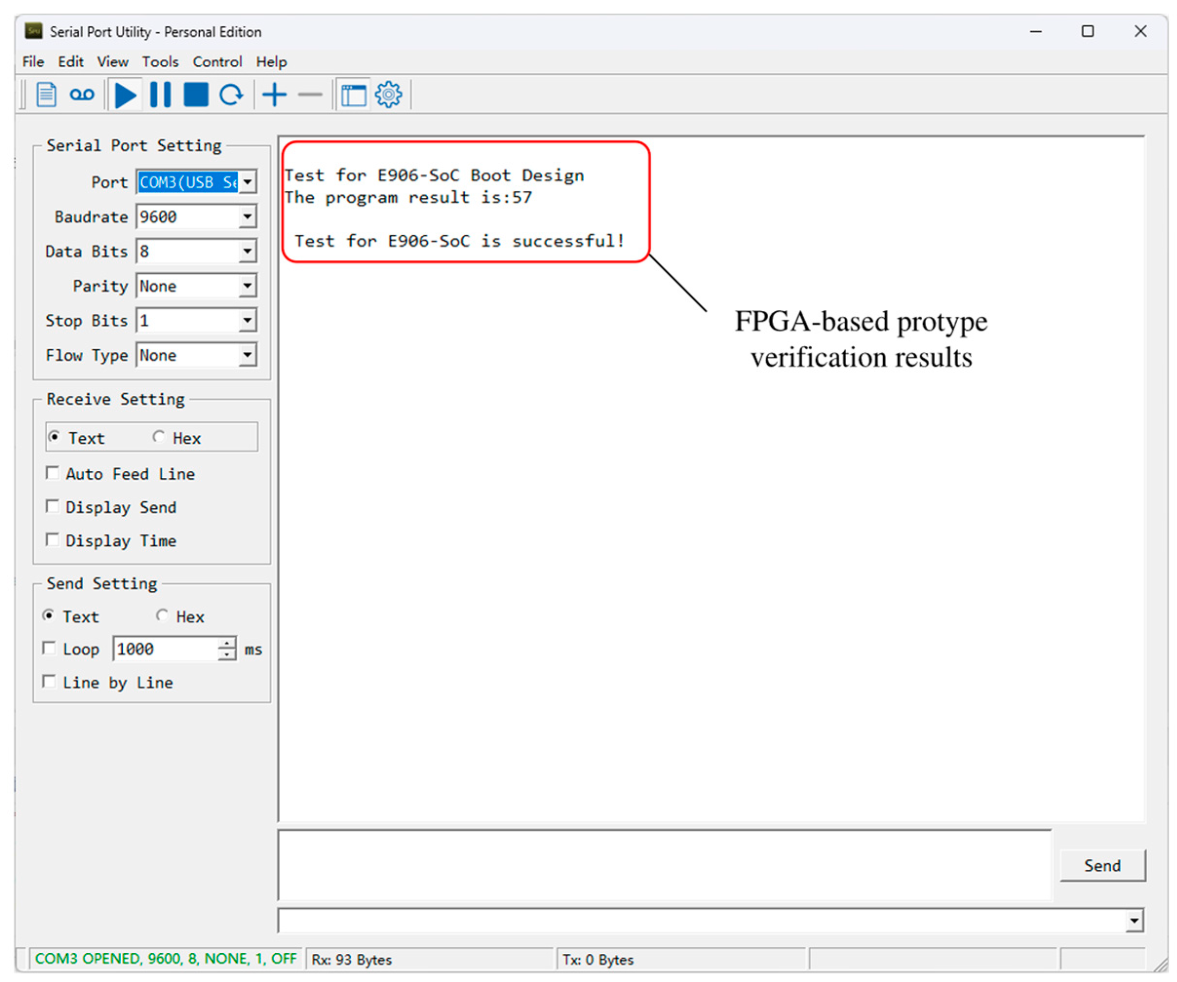Expand the Baudrate dropdown

(247, 217)
